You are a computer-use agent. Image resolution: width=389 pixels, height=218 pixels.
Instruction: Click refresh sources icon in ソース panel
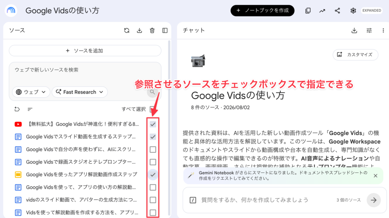[127, 30]
